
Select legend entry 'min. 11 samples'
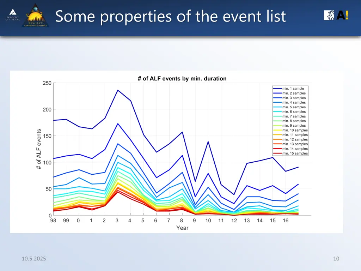tap(290, 134)
